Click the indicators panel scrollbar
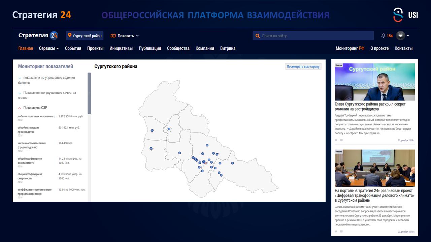The width and height of the screenshot is (431, 242). [x=89, y=93]
